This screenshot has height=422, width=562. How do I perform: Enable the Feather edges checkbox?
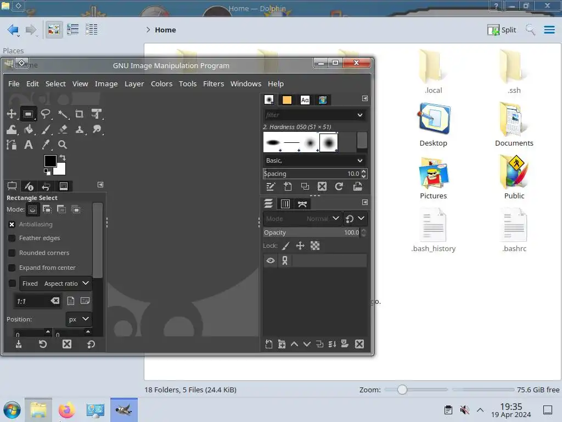point(12,238)
